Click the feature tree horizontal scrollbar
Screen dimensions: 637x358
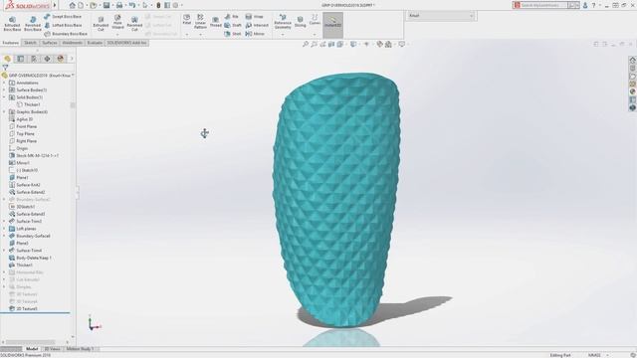(x=30, y=342)
